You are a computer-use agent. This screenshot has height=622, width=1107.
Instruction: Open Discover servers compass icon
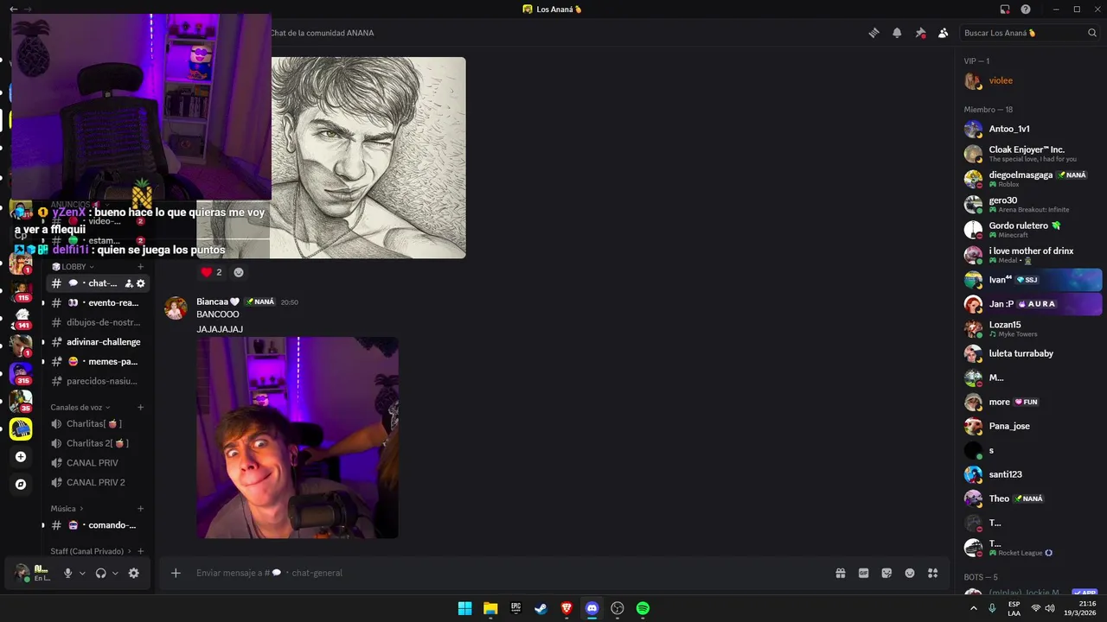point(21,485)
